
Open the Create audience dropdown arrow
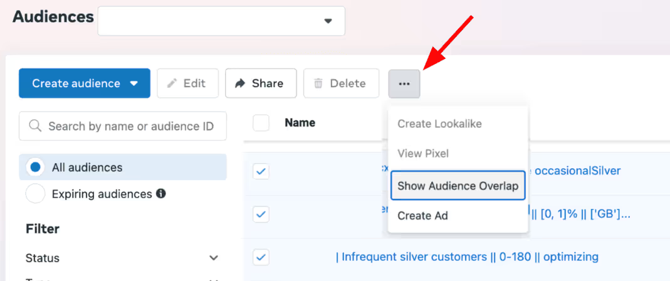tap(134, 83)
